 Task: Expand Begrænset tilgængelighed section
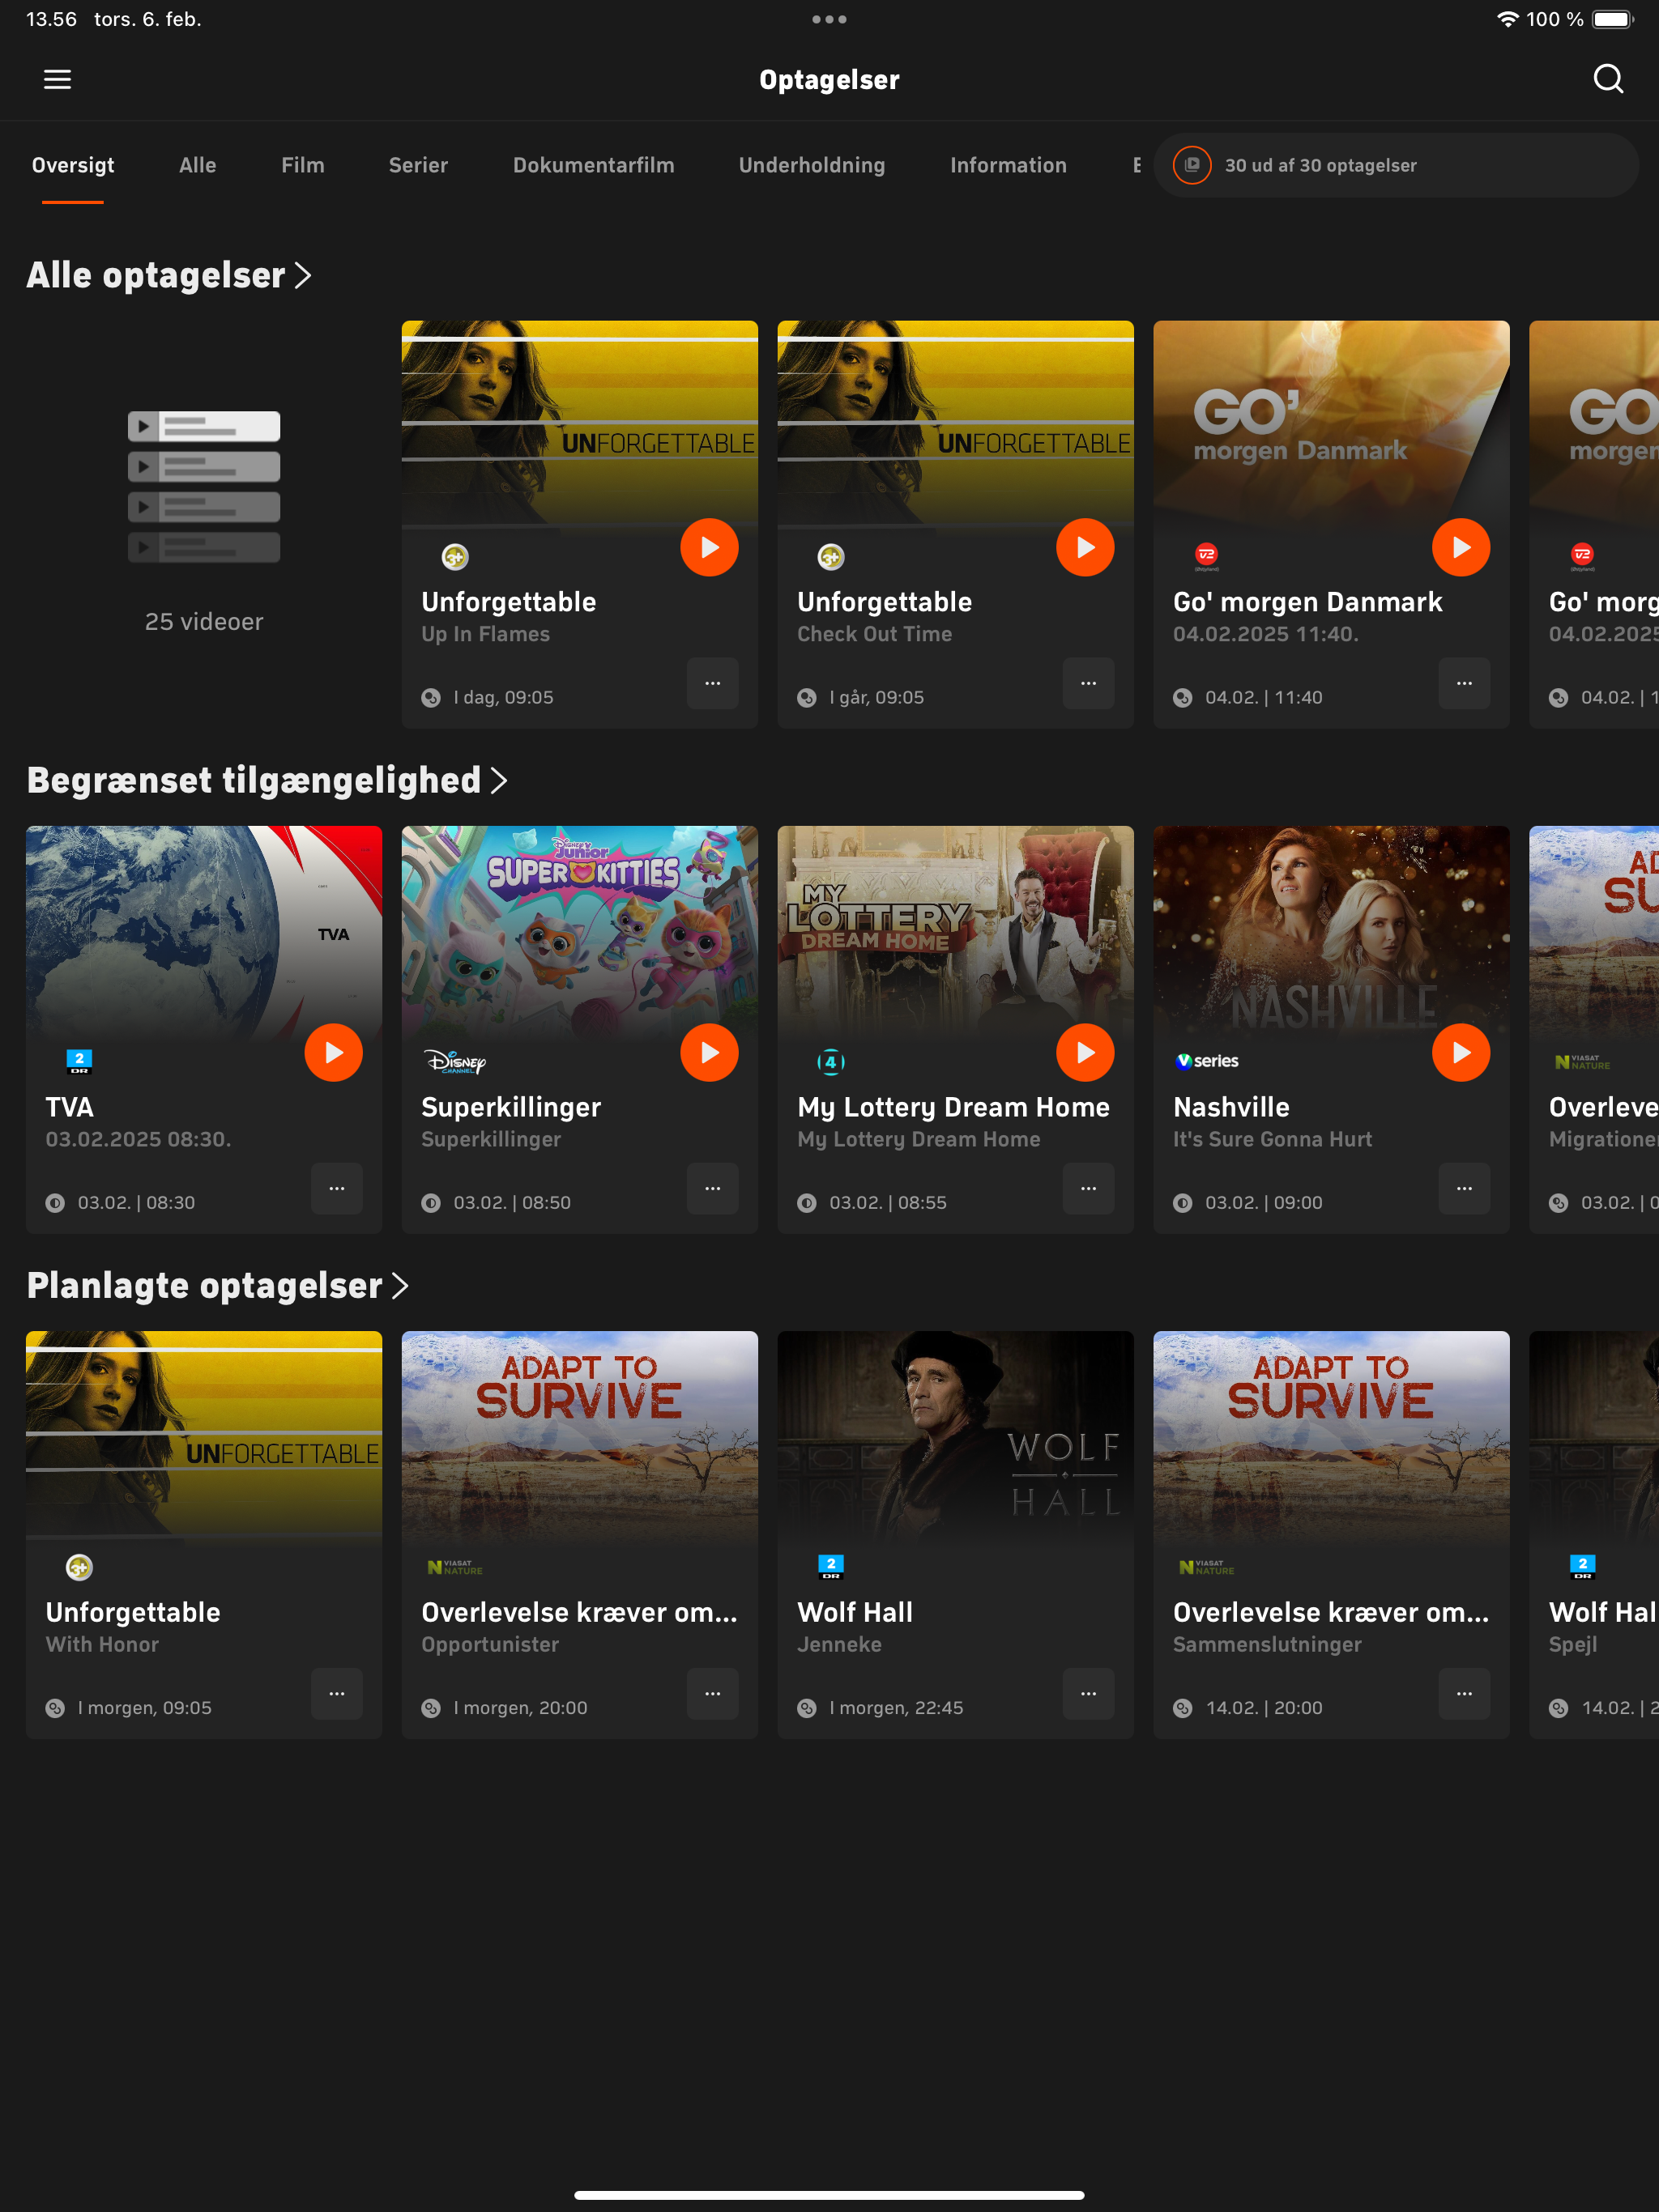pos(267,780)
